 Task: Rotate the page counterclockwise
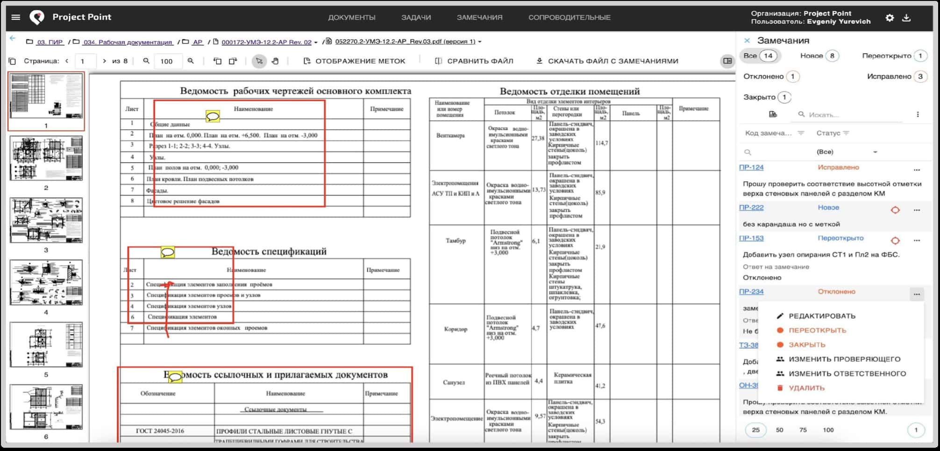pos(217,61)
